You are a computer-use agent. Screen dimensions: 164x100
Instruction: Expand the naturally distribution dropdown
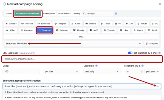tap(102, 71)
